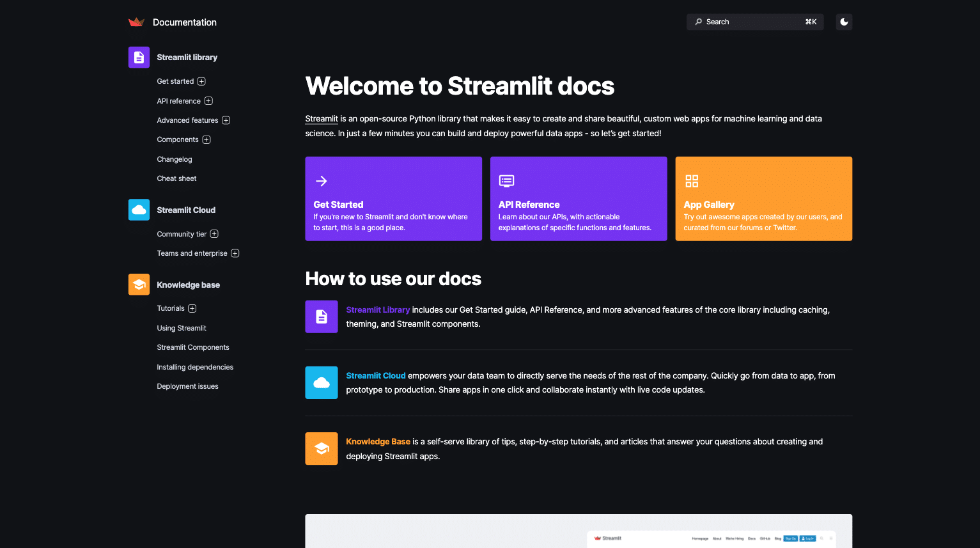Screen dimensions: 980x548
Task: Click Teams and enterprise sidebar label
Action: (x=192, y=253)
